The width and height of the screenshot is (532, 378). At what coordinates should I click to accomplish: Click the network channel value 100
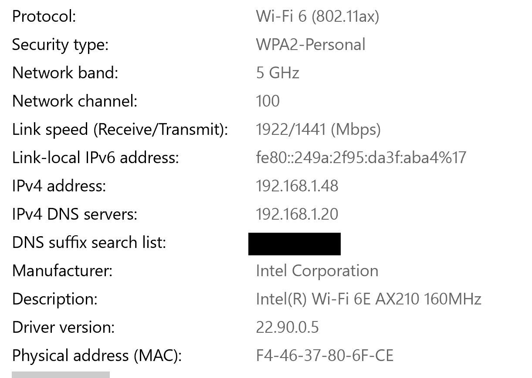pos(268,101)
